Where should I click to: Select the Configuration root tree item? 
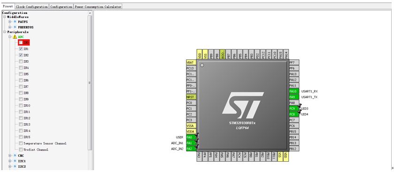[15, 13]
